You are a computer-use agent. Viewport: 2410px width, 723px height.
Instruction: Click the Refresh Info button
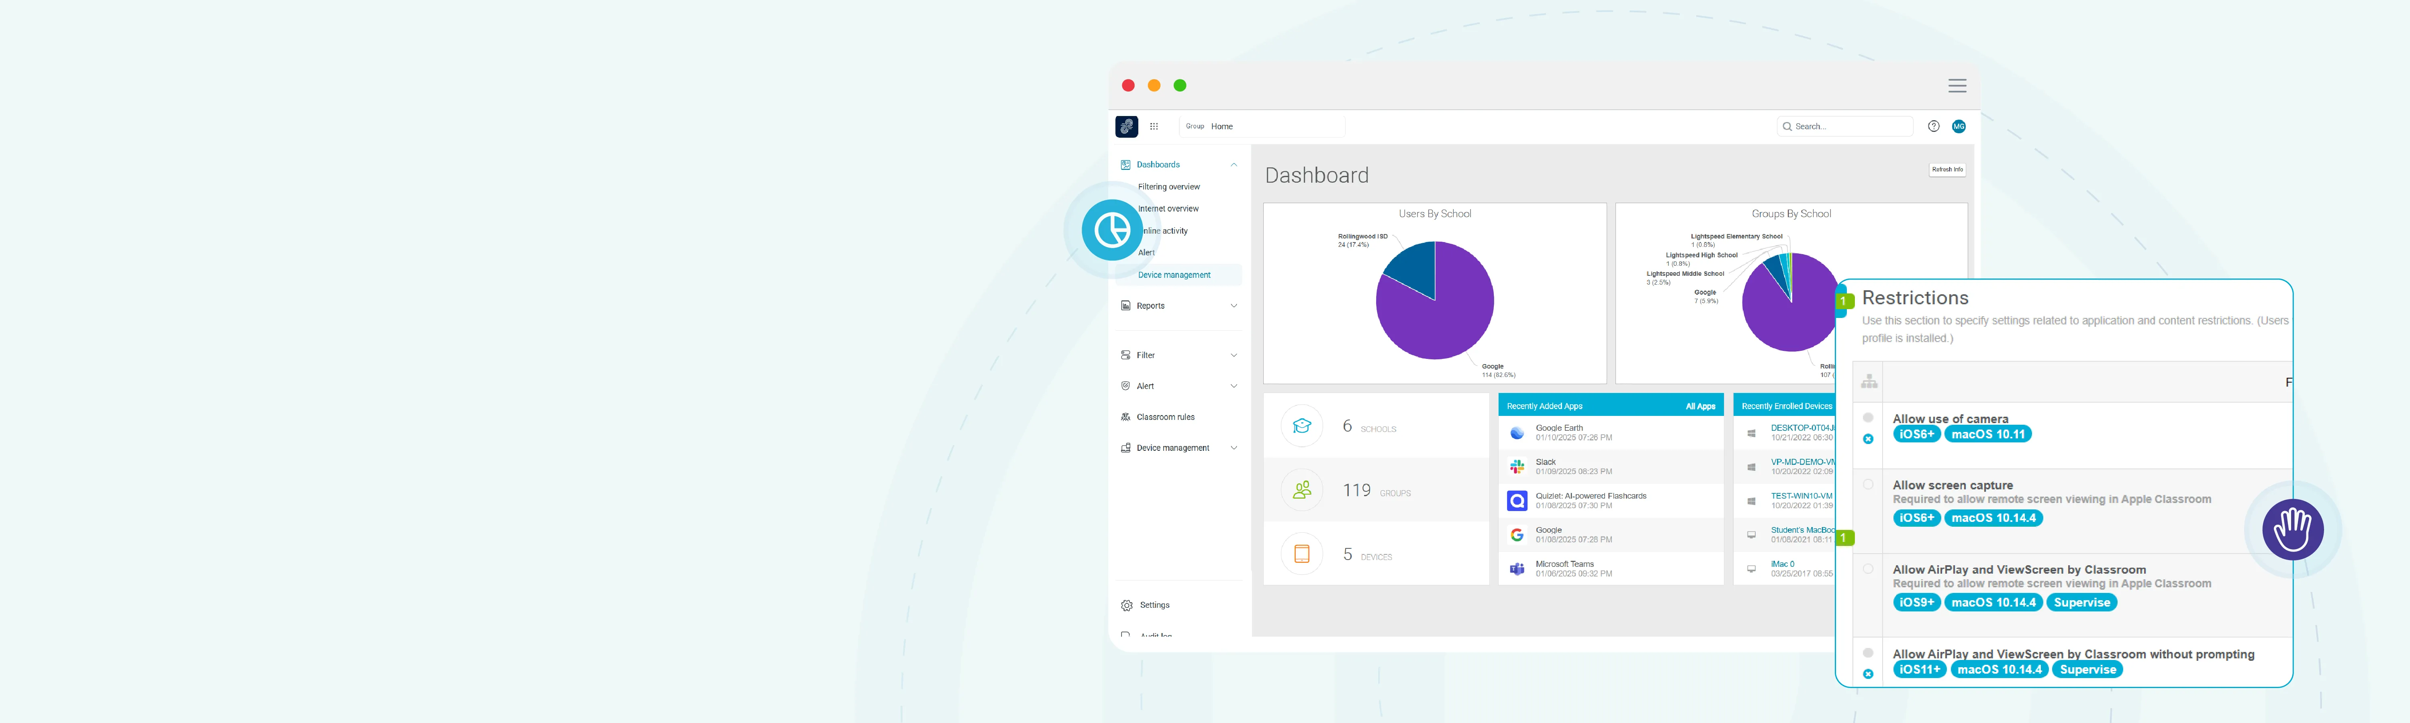[x=1947, y=169]
